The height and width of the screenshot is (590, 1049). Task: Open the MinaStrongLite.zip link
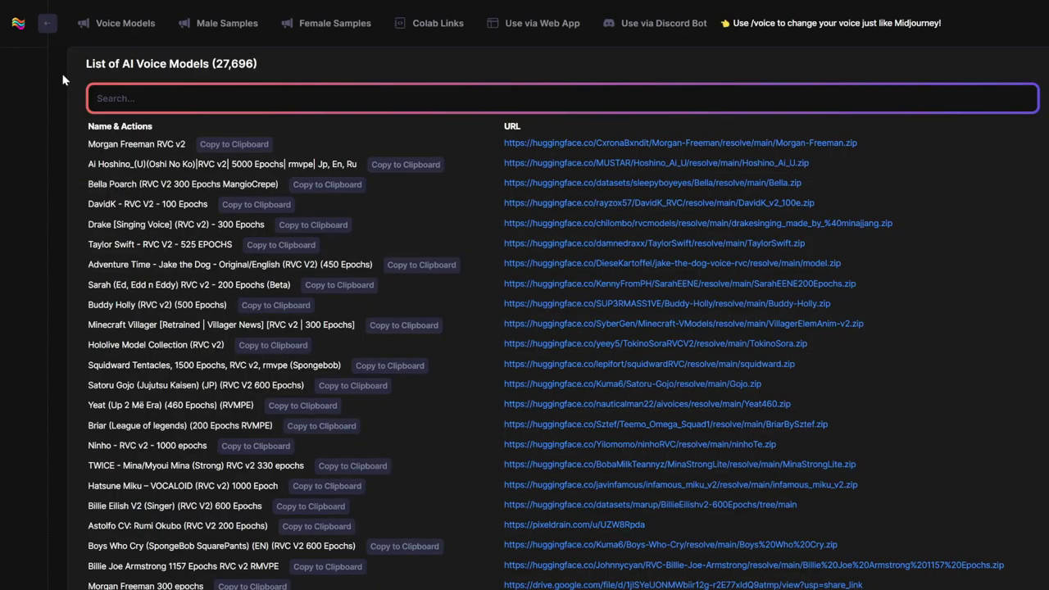pyautogui.click(x=679, y=465)
